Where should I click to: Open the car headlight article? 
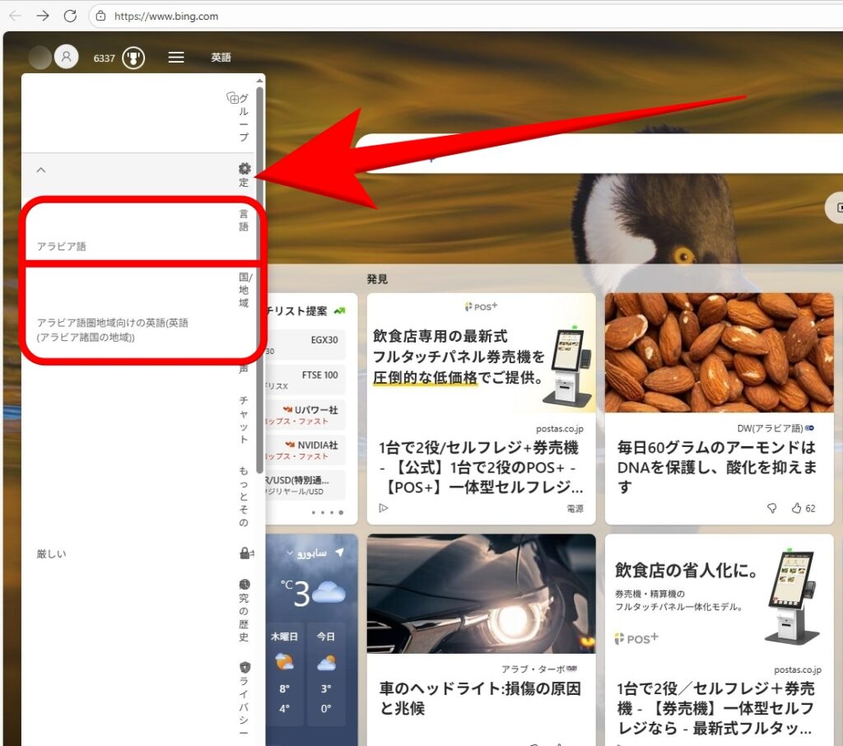click(480, 697)
